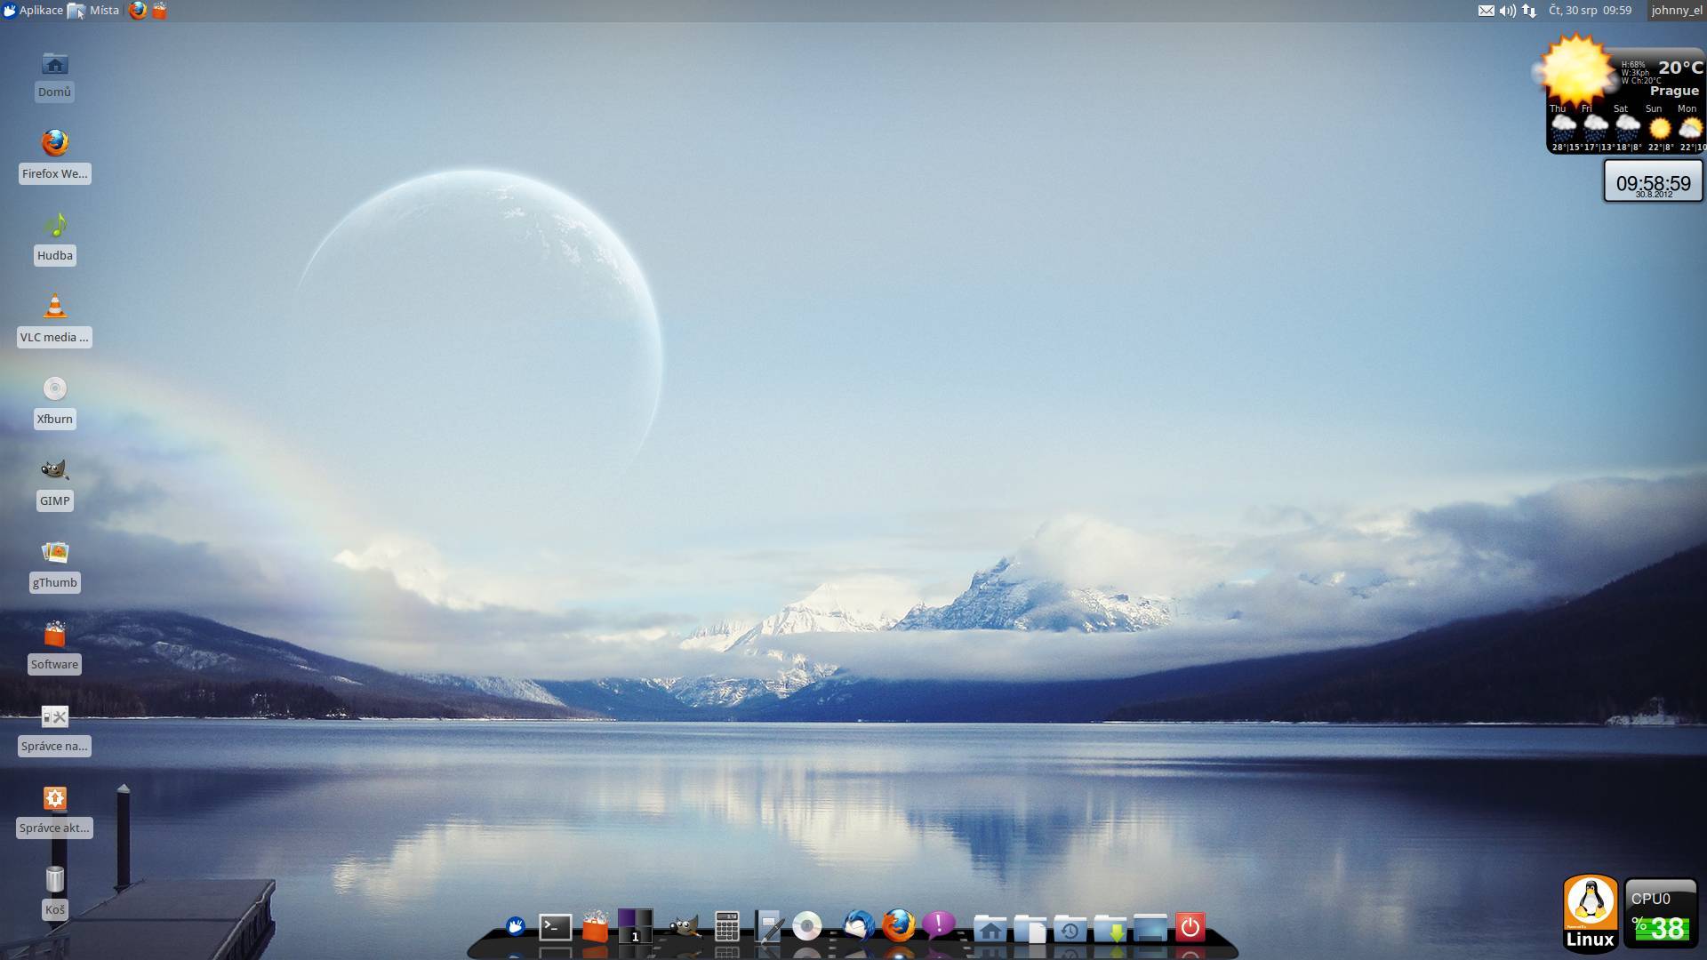The height and width of the screenshot is (960, 1707).
Task: Select the gThumb desktop icon
Action: [54, 565]
